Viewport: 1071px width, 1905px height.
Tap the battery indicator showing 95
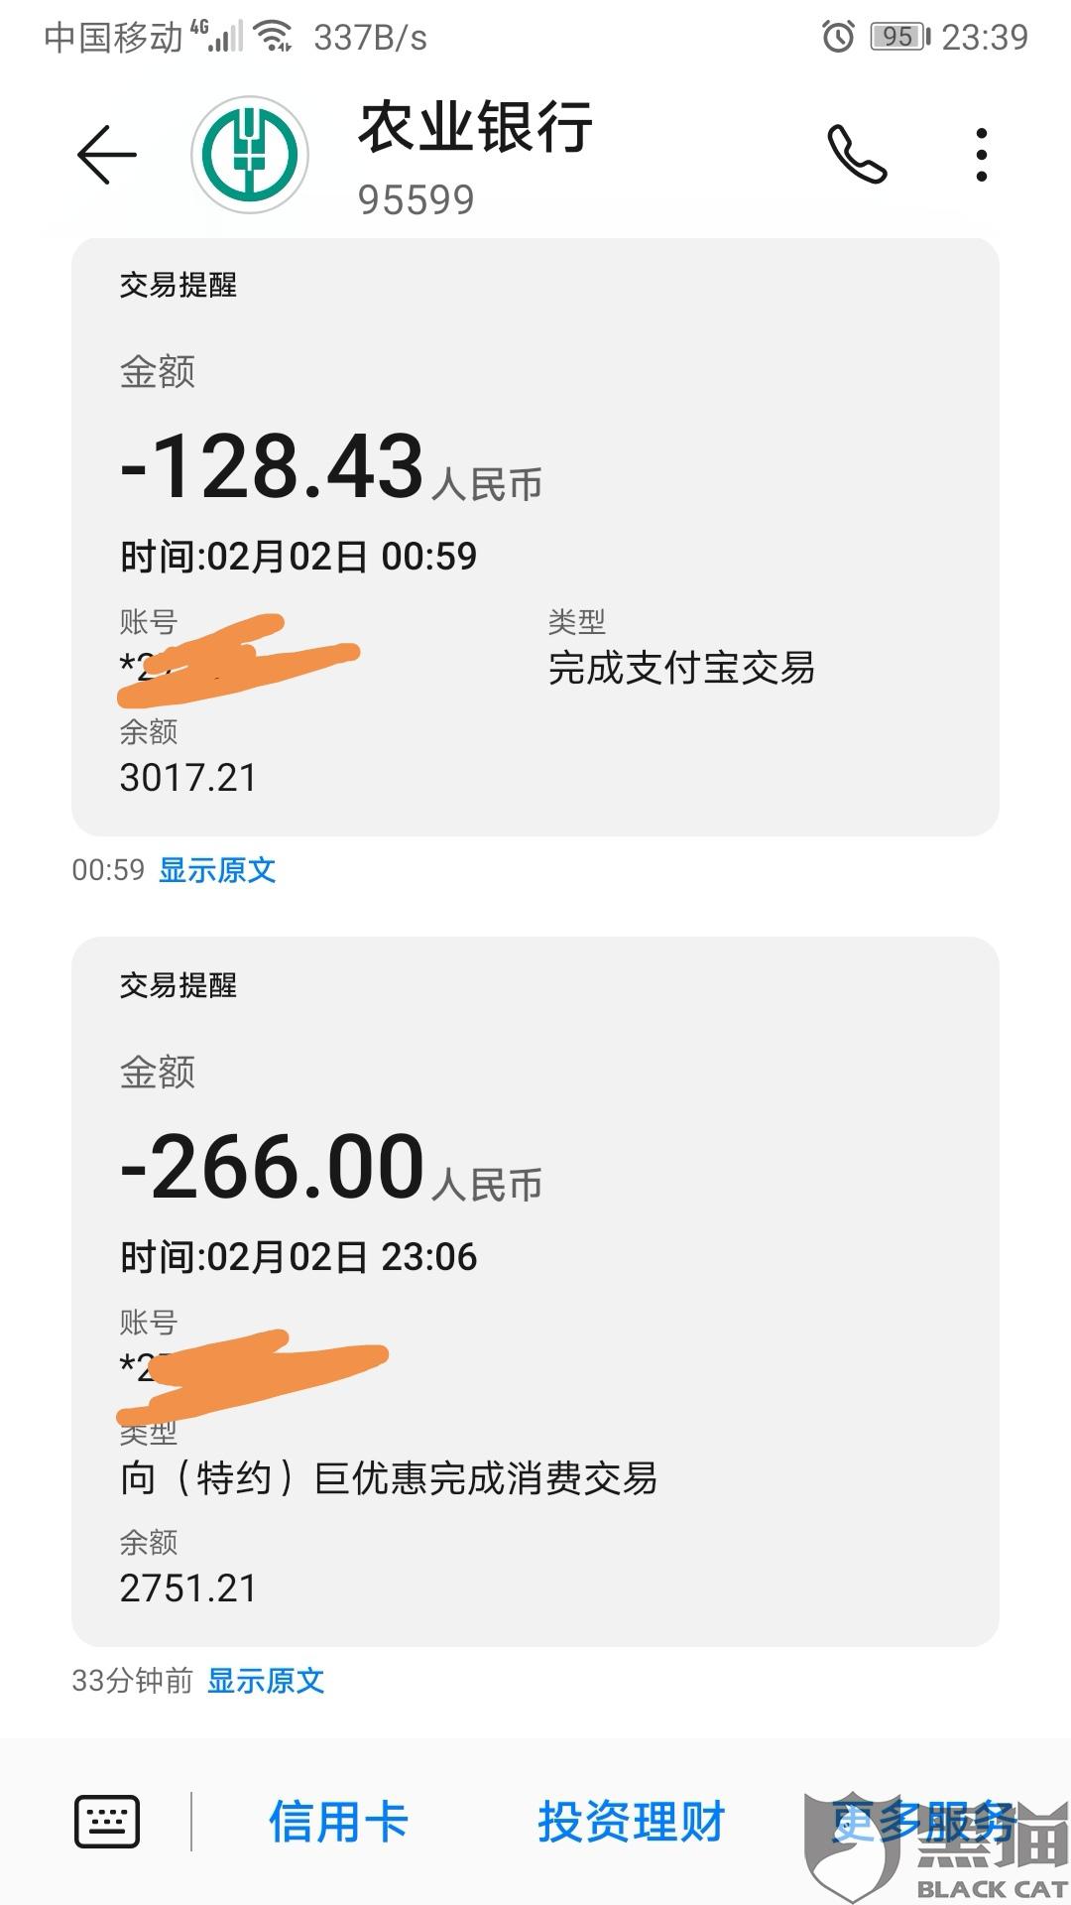click(x=900, y=38)
